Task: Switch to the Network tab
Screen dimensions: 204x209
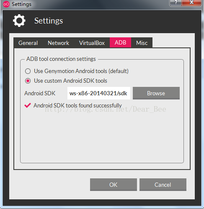Action: [x=58, y=43]
